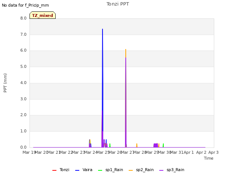Viewport: 236px width, 177px height.
Task: Click the Apr 2 x-axis tick label
Action: (x=201, y=152)
